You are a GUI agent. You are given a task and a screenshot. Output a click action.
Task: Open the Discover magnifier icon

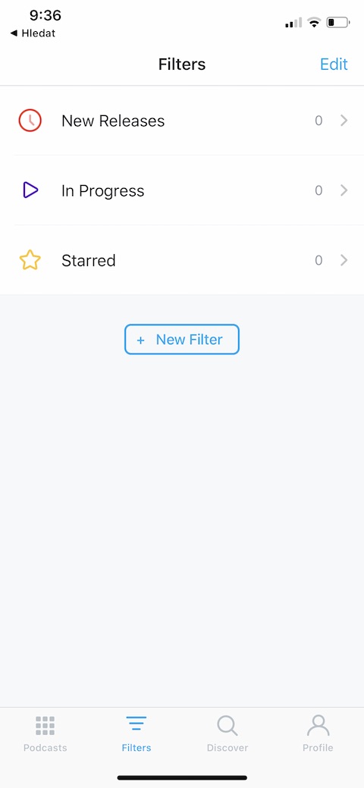227,726
